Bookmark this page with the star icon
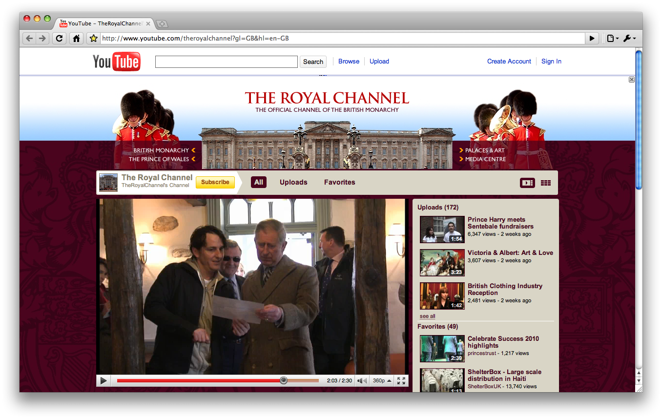This screenshot has height=419, width=662. [94, 39]
